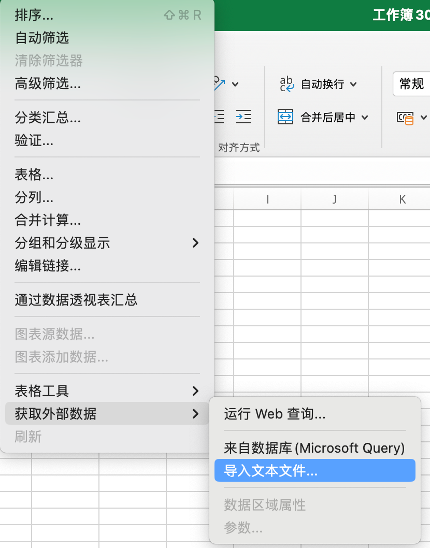Choose 运行 Web 查询 option
The width and height of the screenshot is (430, 548).
[x=275, y=414]
